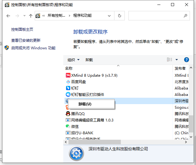Click the 招行U-BANK program icon

pos(68,133)
